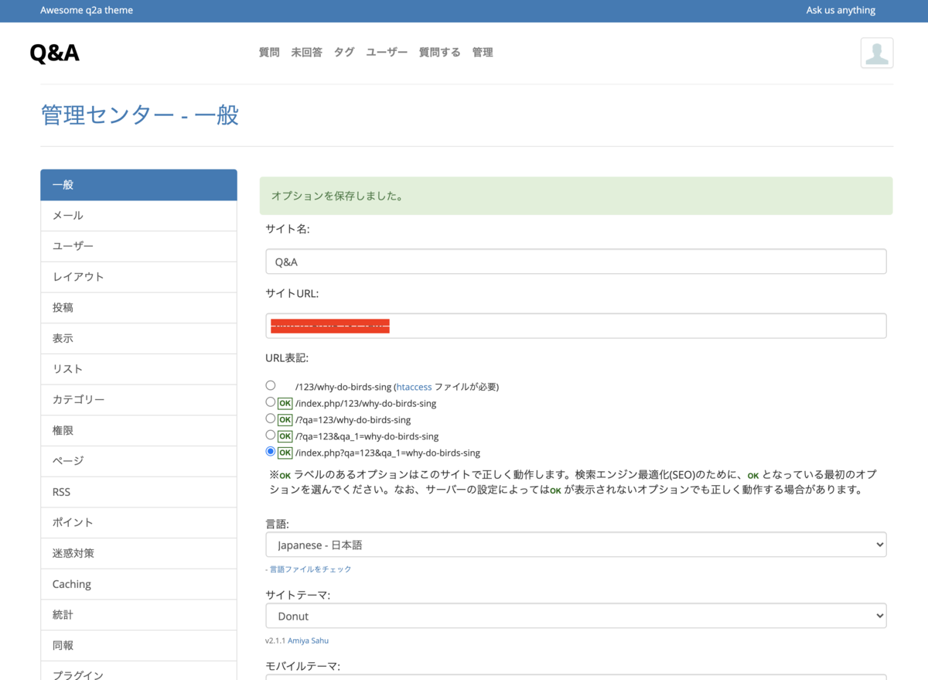Go to the RSS admin section

(138, 492)
